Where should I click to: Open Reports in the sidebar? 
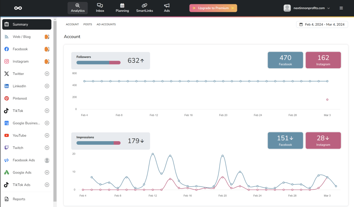(x=19, y=199)
